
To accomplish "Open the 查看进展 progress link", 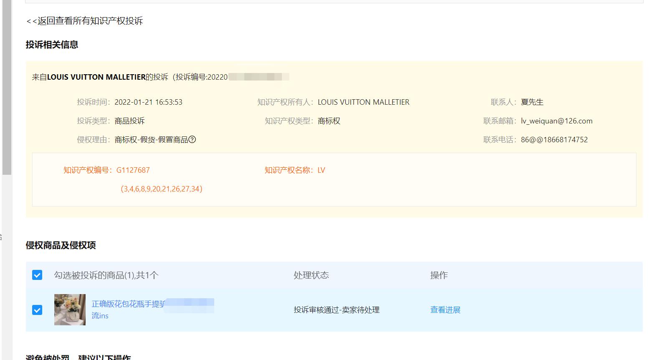I will (x=445, y=310).
